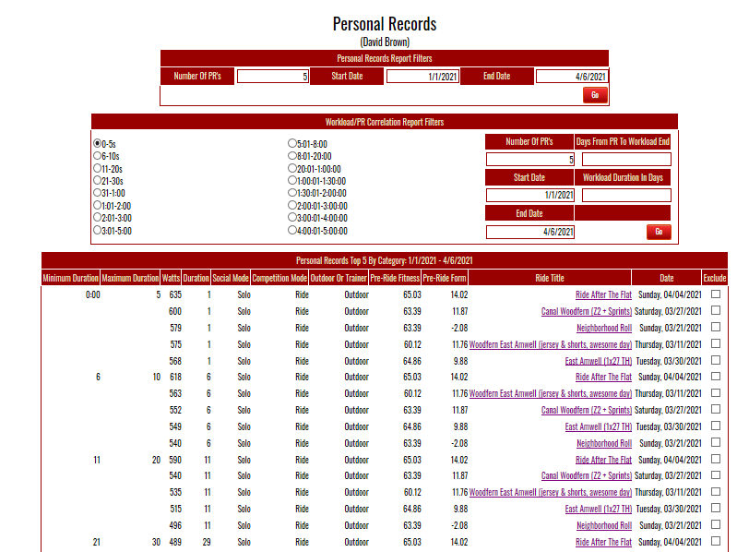Select the 1:00:01-1:30:00 duration radio button
The image size is (737, 552).
[x=292, y=180]
